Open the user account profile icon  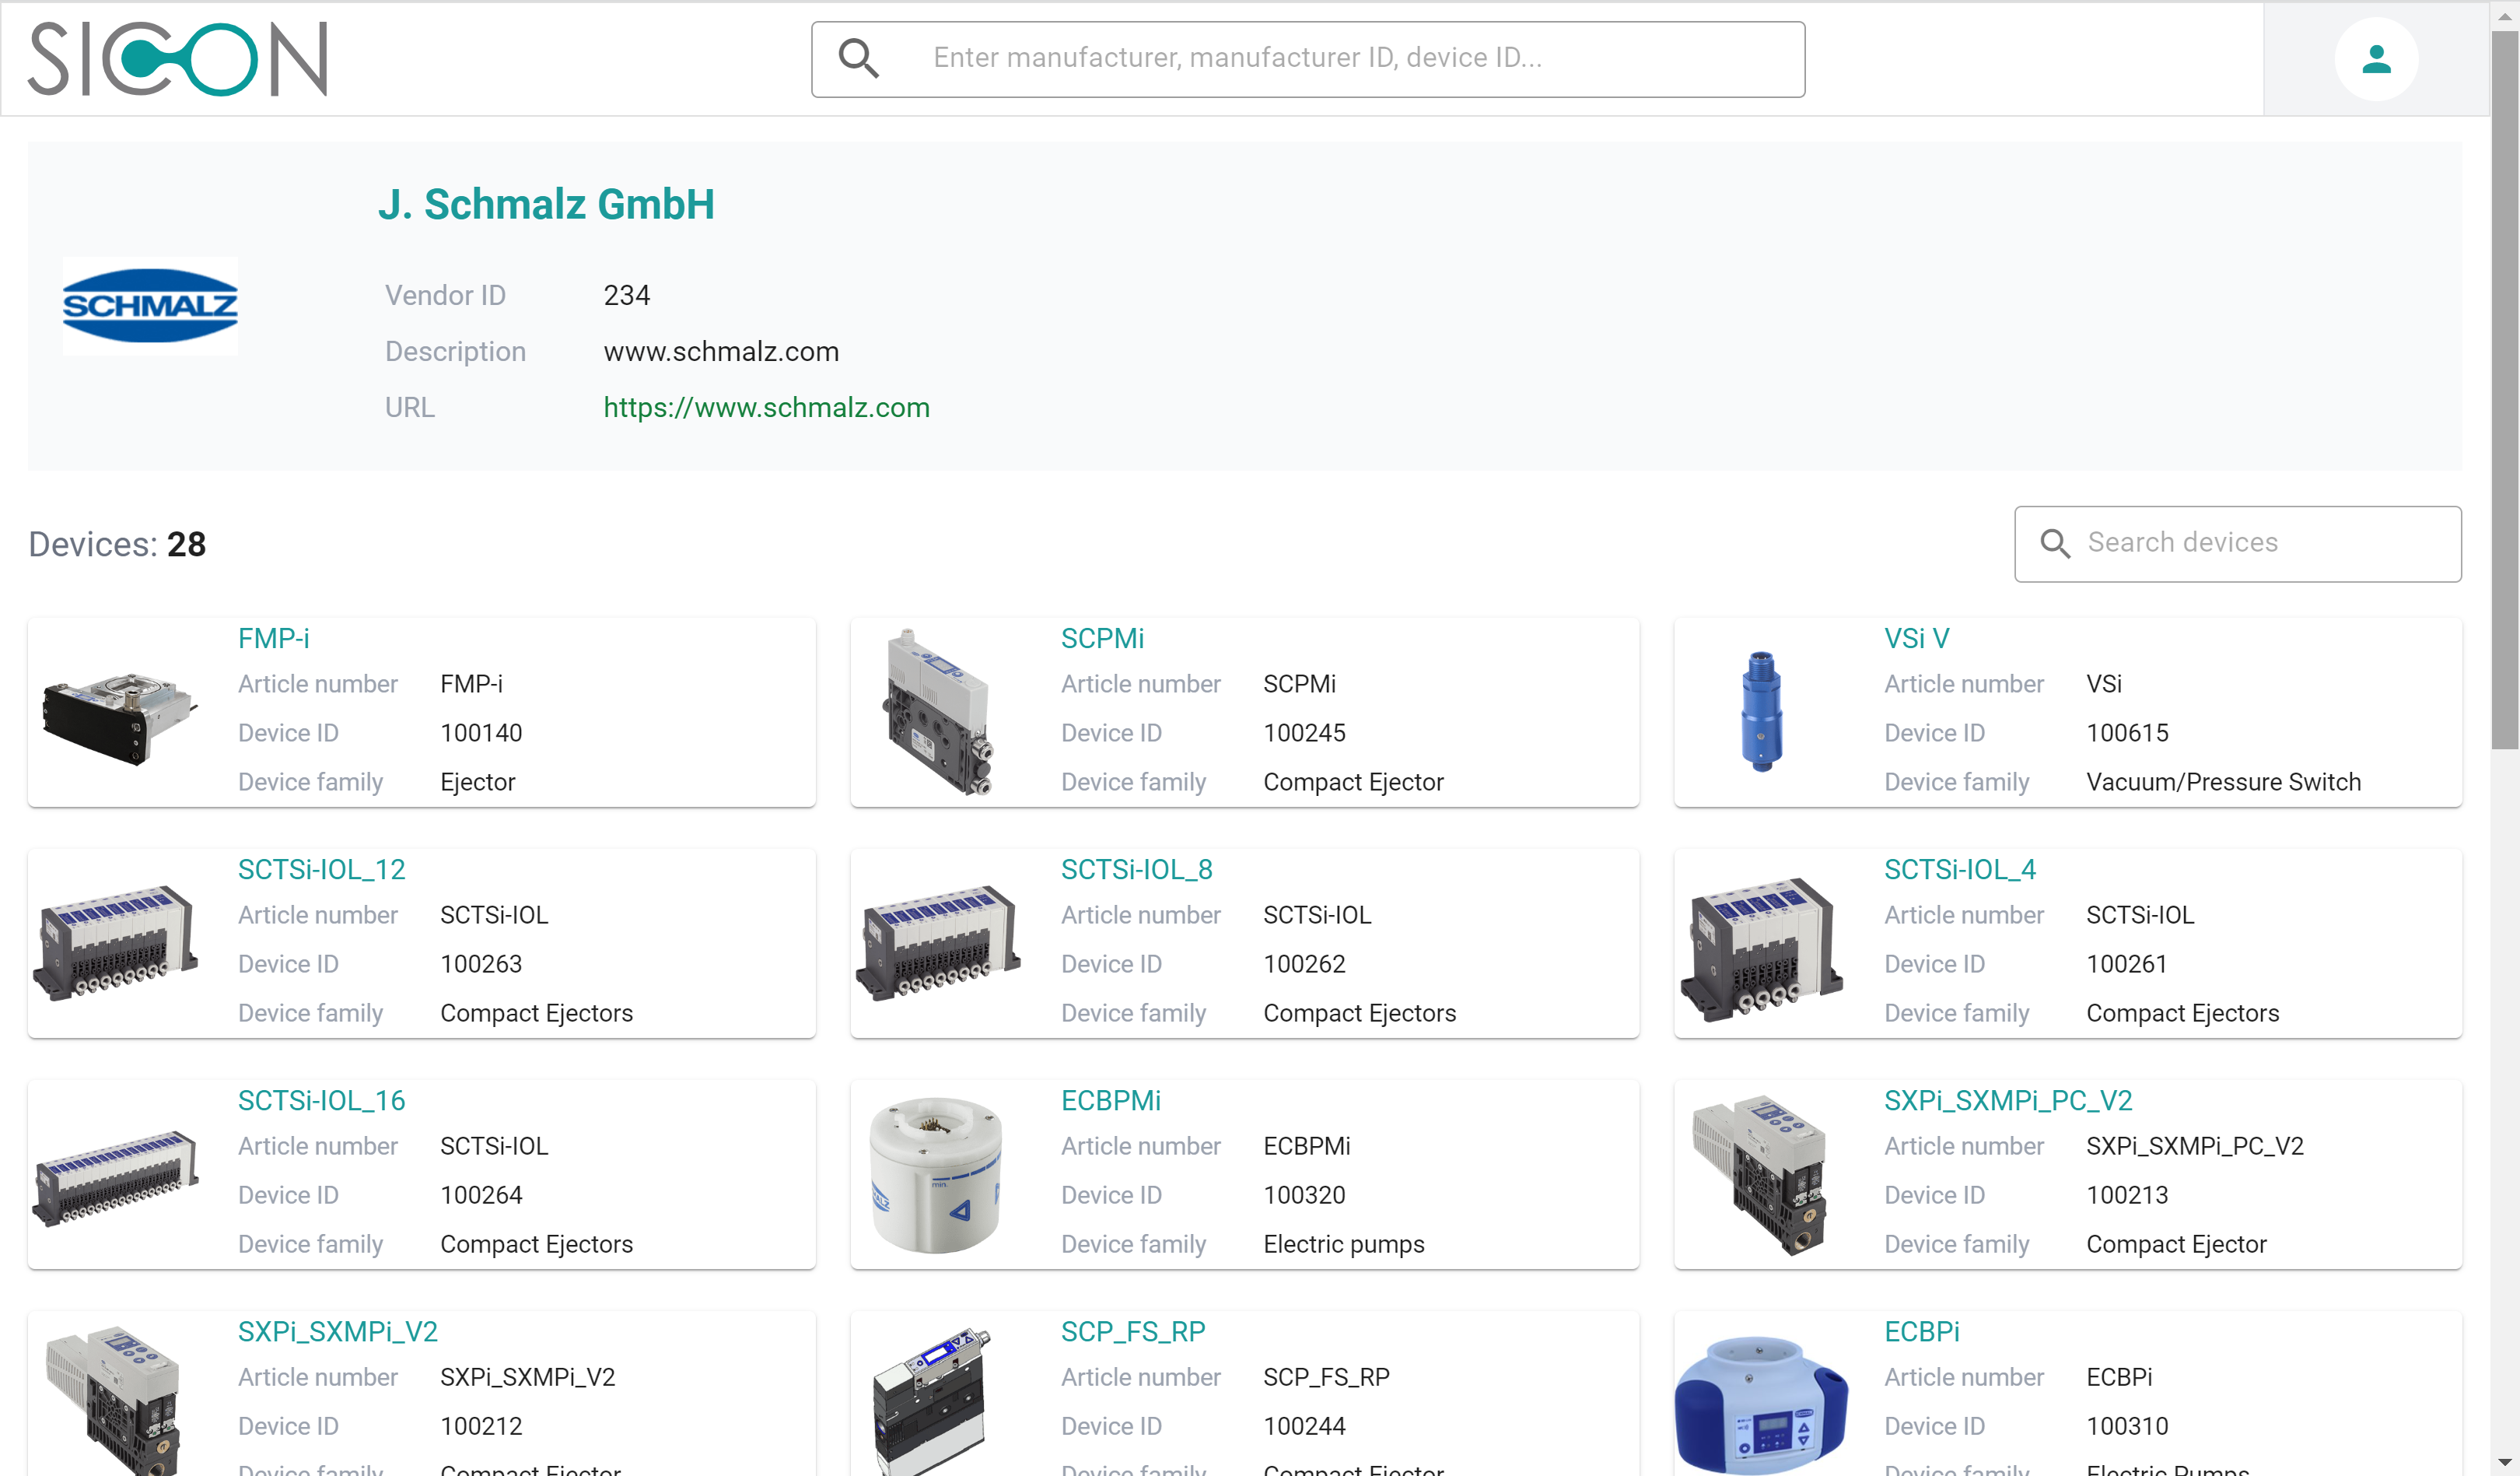click(x=2375, y=59)
